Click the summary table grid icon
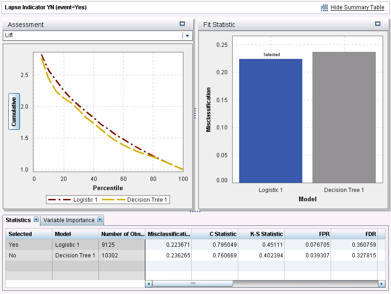This screenshot has width=391, height=294. (x=324, y=8)
